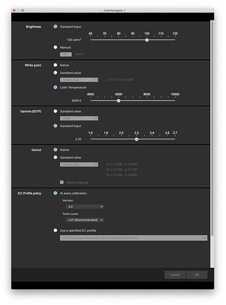This screenshot has height=305, width=226.
Task: Choose White point Standard value option
Action: click(x=55, y=73)
